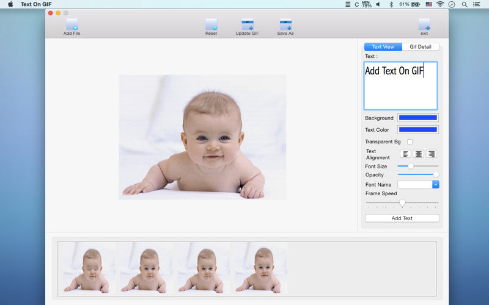Image resolution: width=489 pixels, height=305 pixels.
Task: Click the Save As toolbar icon
Action: (x=285, y=24)
